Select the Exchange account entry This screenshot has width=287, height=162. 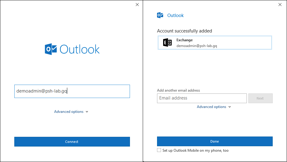[215, 43]
